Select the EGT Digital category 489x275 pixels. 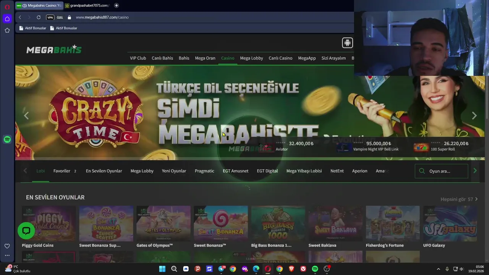pos(267,171)
